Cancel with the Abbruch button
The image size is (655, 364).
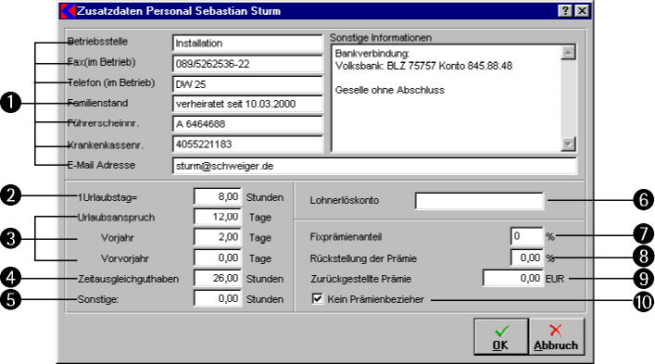[556, 337]
